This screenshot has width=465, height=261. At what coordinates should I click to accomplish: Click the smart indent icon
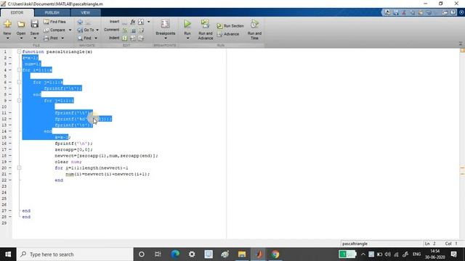(x=125, y=38)
